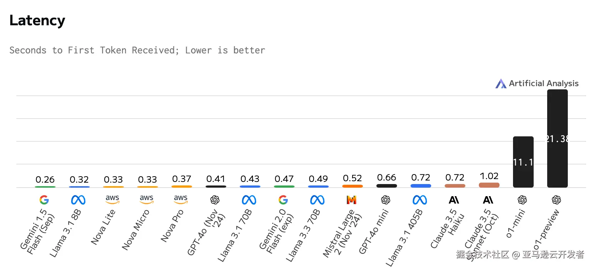Screen dimensions: 592x267
Task: Click the Artificial Analysis text link
Action: [x=544, y=83]
